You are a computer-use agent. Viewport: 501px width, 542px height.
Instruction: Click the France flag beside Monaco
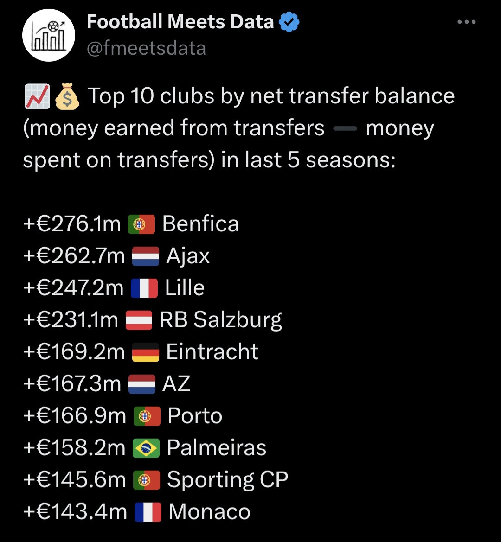[x=148, y=512]
